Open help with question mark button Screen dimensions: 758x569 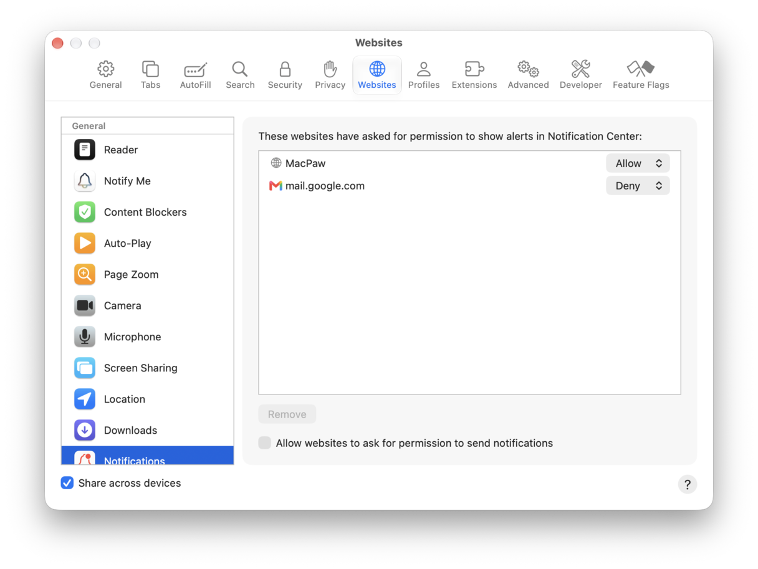click(x=687, y=484)
